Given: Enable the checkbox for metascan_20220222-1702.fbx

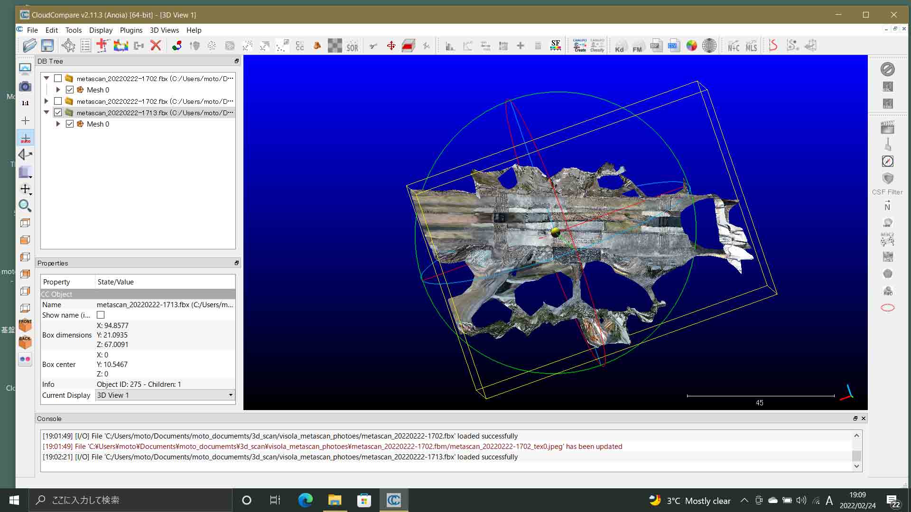Looking at the screenshot, I should 58,78.
